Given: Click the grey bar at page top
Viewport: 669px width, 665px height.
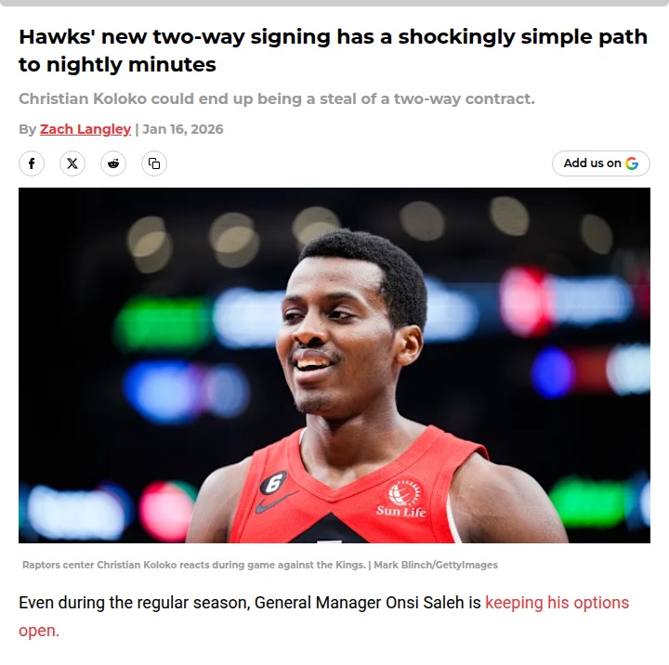Looking at the screenshot, I should tap(334, 3).
